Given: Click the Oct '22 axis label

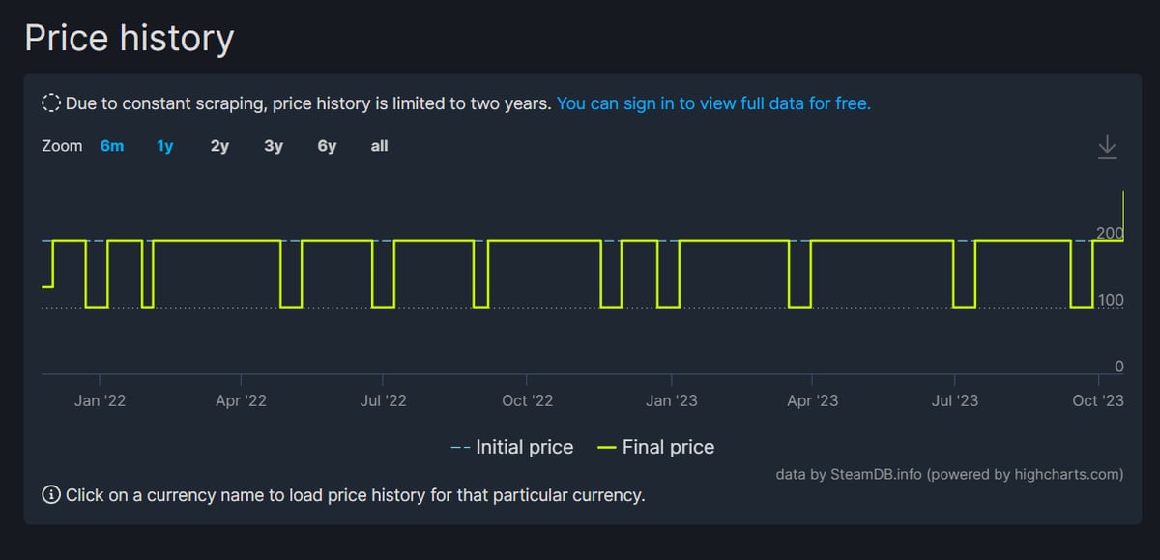Looking at the screenshot, I should coord(528,400).
